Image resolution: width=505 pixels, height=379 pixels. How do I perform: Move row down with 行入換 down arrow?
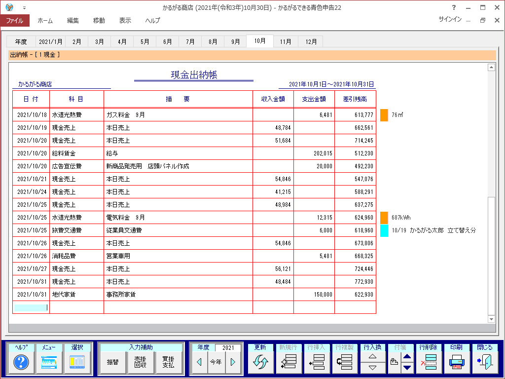(x=373, y=368)
